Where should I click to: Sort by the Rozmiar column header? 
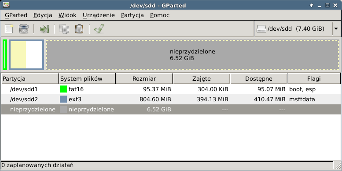pyautogui.click(x=144, y=78)
